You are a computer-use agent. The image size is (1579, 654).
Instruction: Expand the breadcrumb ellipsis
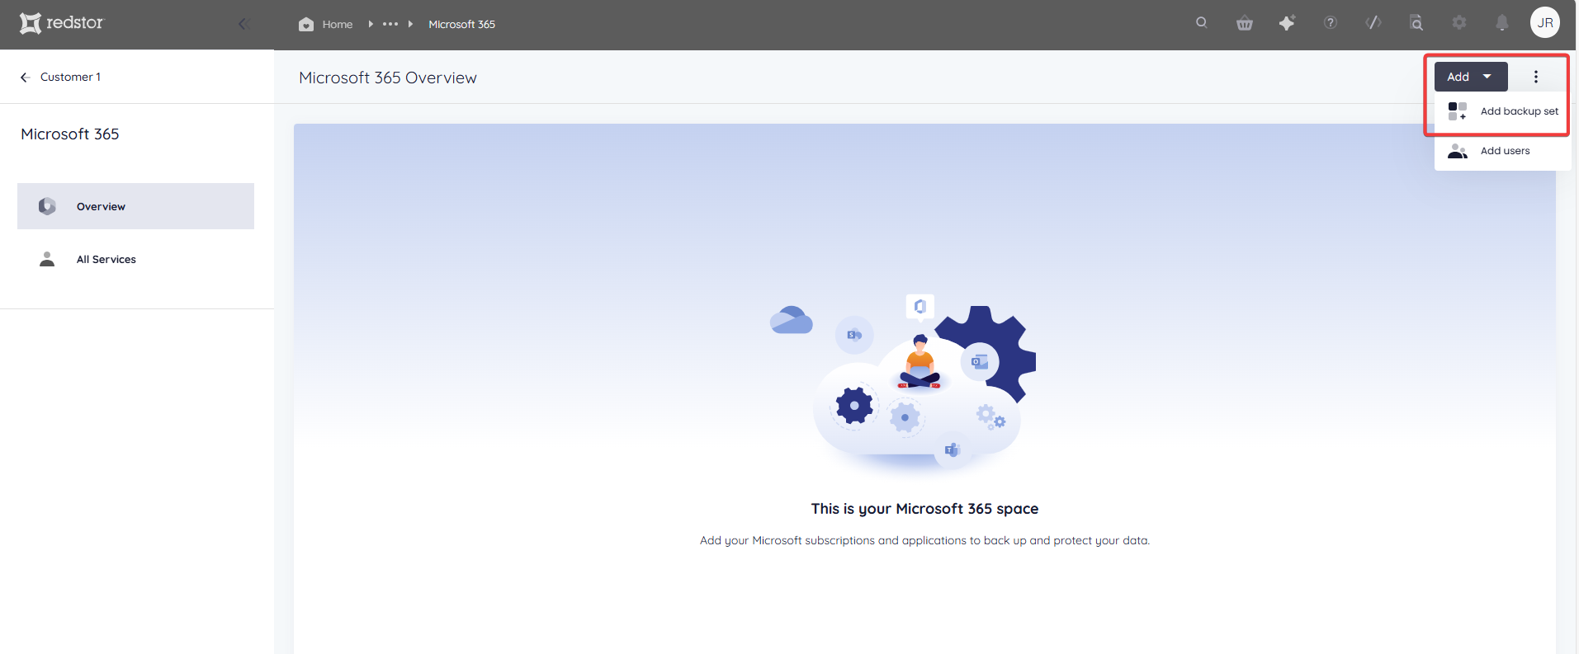pos(390,24)
